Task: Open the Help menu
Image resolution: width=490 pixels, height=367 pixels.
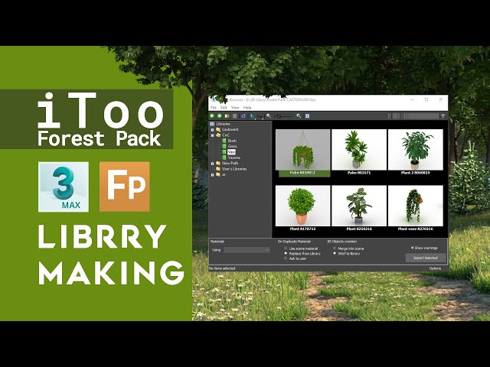Action: click(x=247, y=107)
